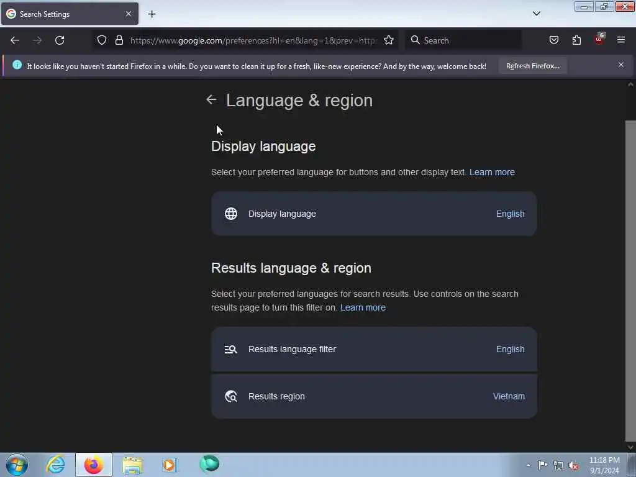Change Display language value English
This screenshot has height=477, width=636.
[511, 214]
